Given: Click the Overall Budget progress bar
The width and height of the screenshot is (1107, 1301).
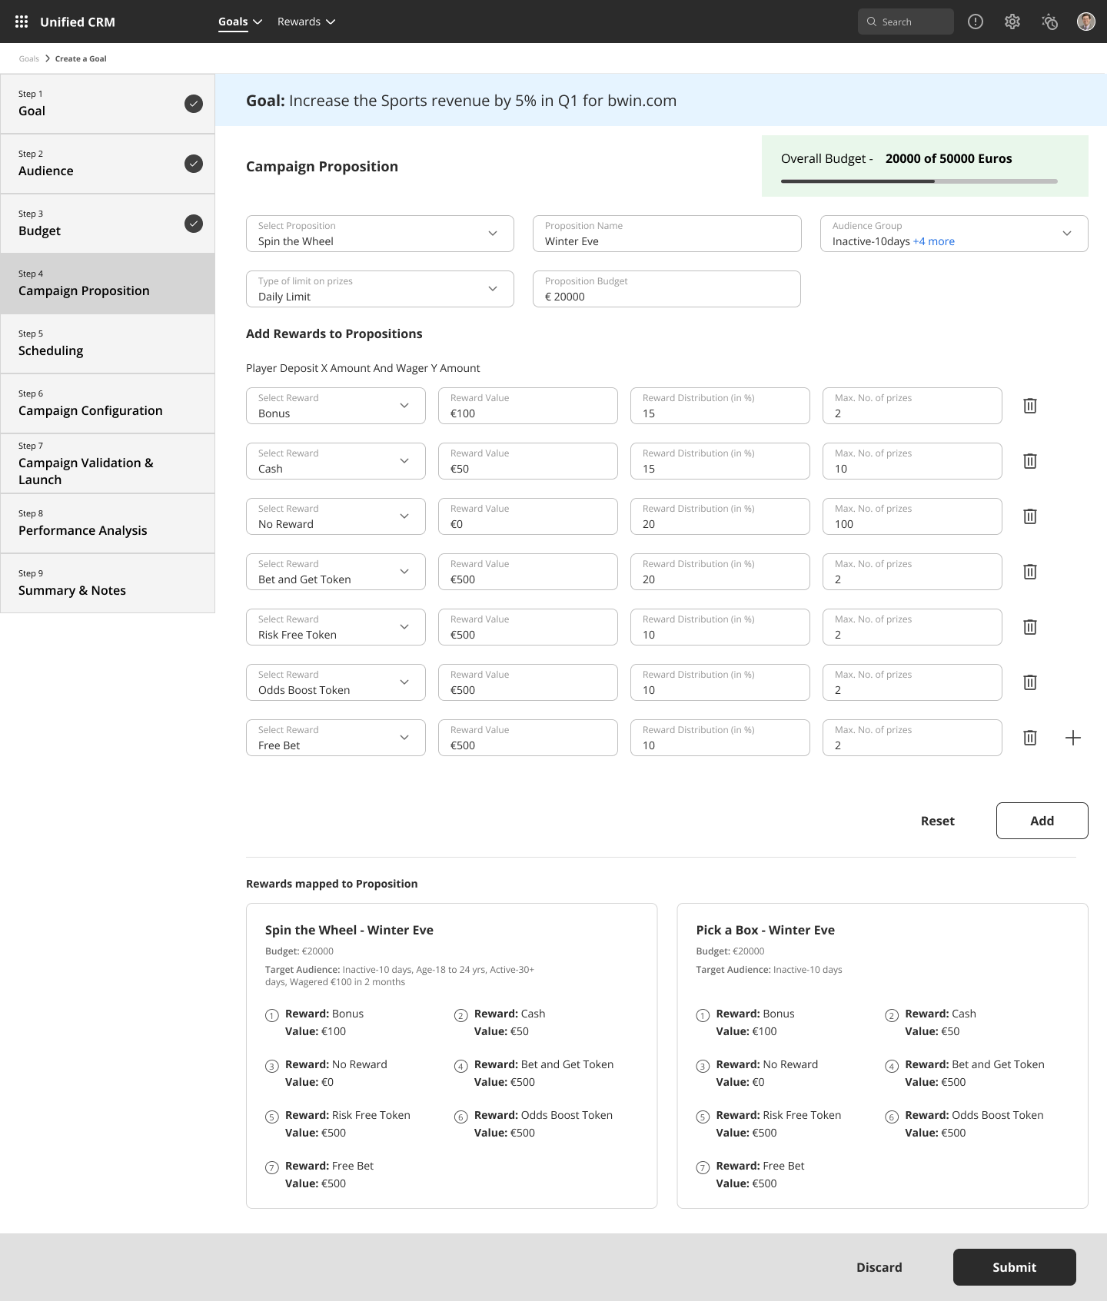Looking at the screenshot, I should tap(919, 181).
